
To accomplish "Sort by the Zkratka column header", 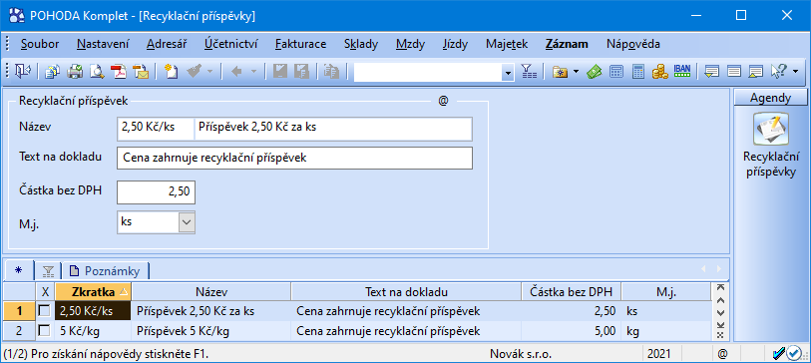I will pos(93,291).
